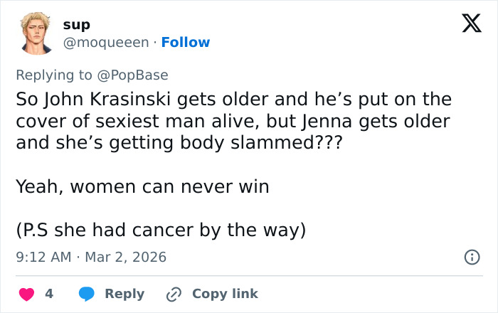This screenshot has width=498, height=313.
Task: Click the "getting body slammed???" line
Action: pos(179,142)
